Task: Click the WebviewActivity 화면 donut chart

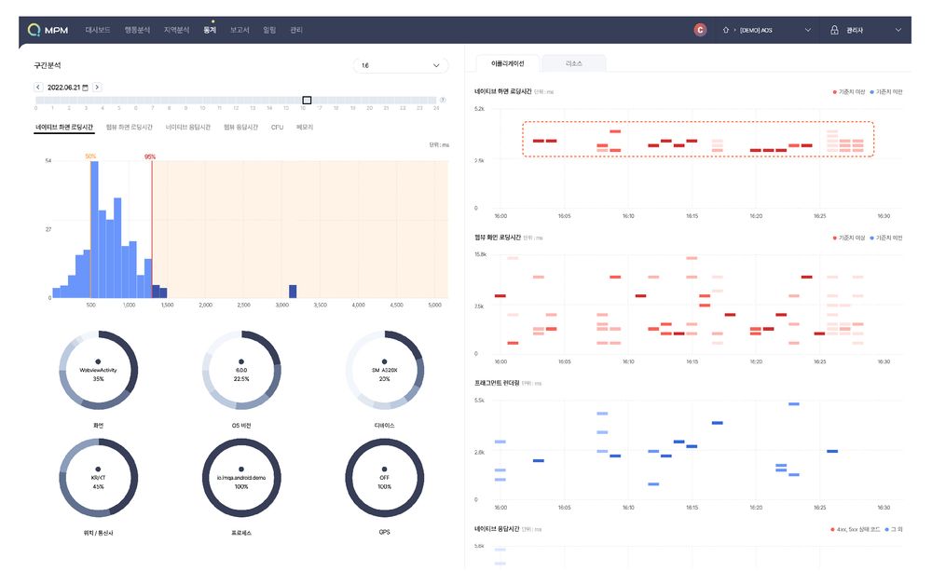Action: [98, 370]
